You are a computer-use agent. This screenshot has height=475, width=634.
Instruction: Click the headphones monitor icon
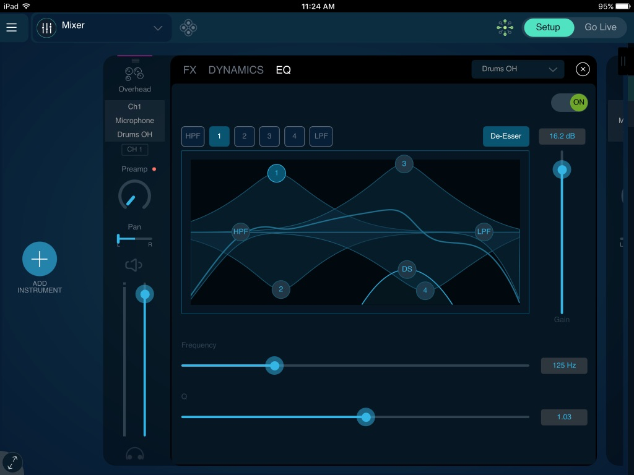coord(134,453)
